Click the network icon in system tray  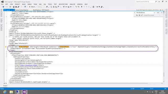click(x=150, y=92)
